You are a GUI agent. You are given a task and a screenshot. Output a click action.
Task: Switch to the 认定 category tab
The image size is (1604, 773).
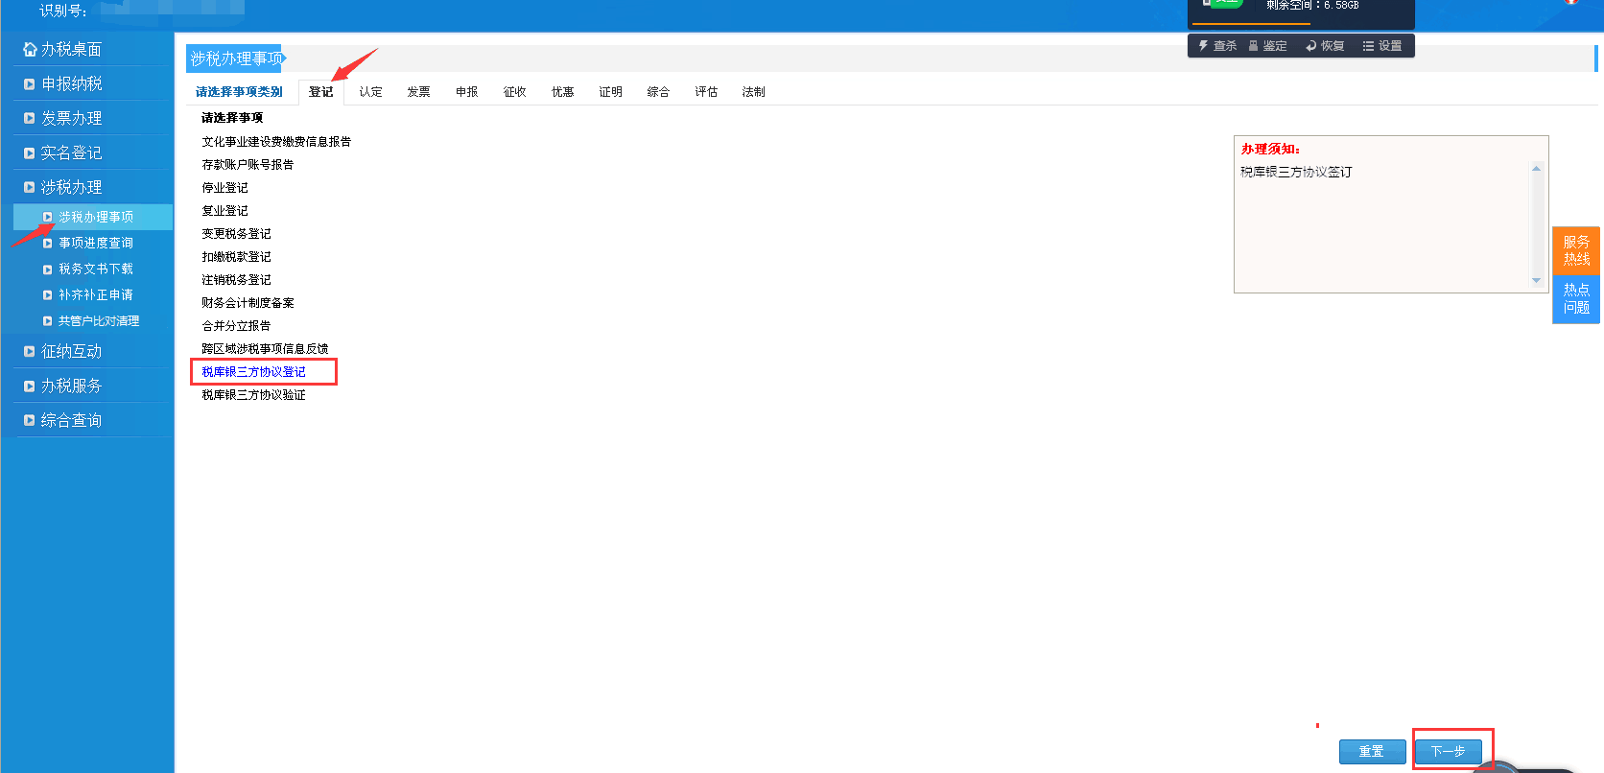tap(370, 92)
